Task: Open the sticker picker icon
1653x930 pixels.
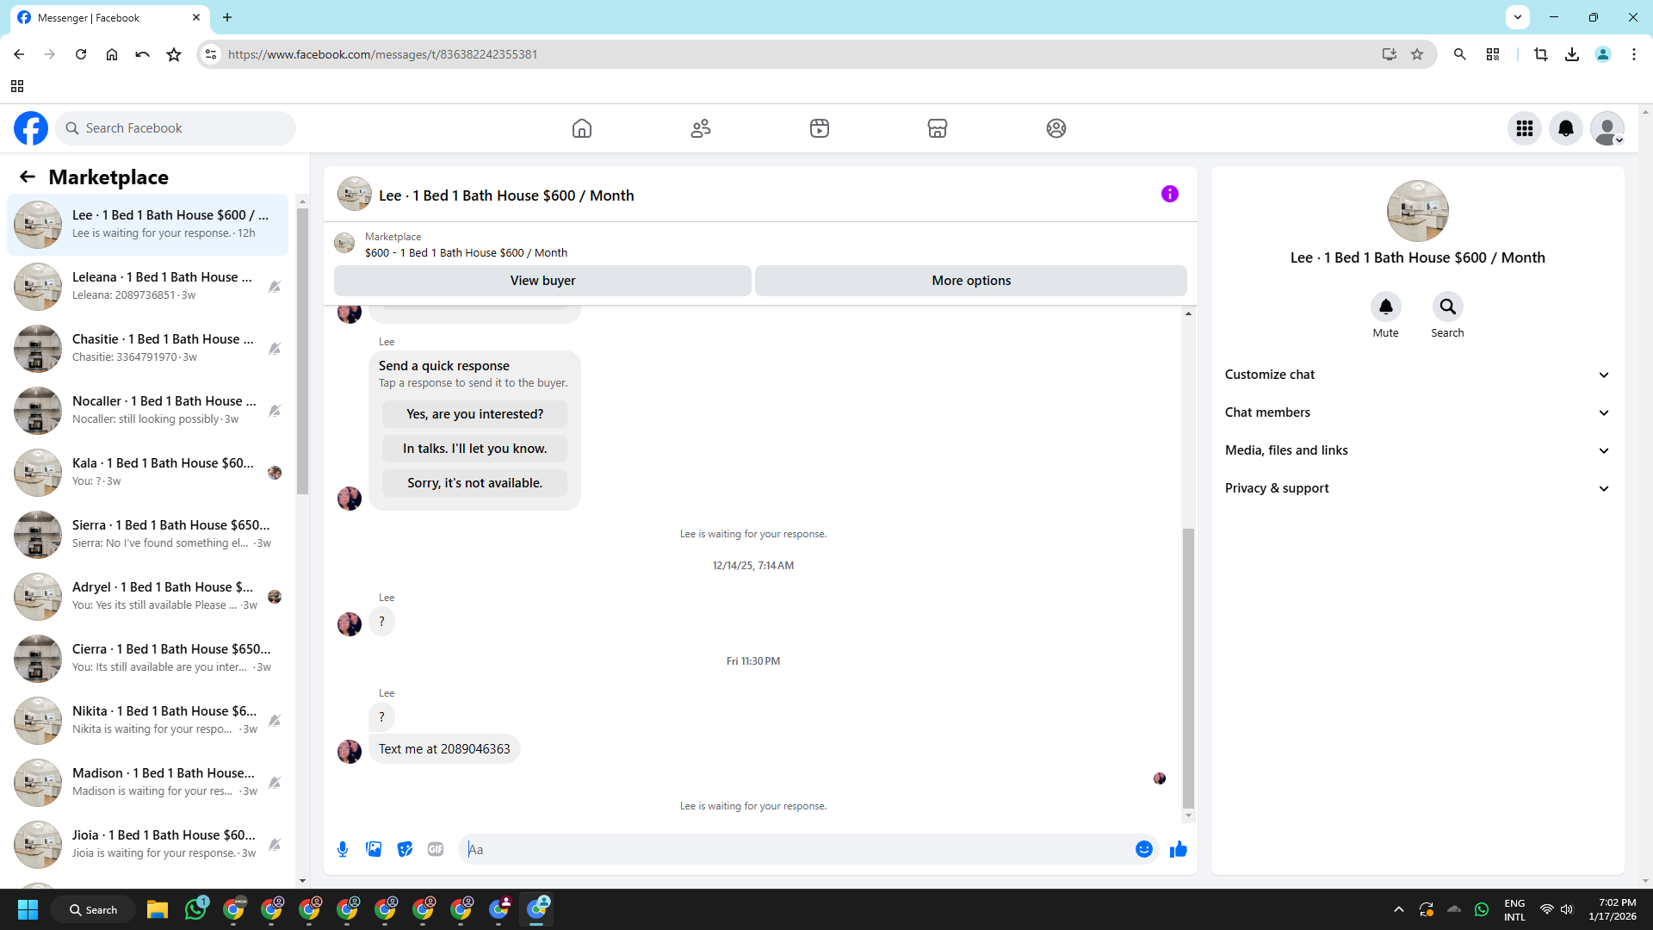Action: click(405, 849)
